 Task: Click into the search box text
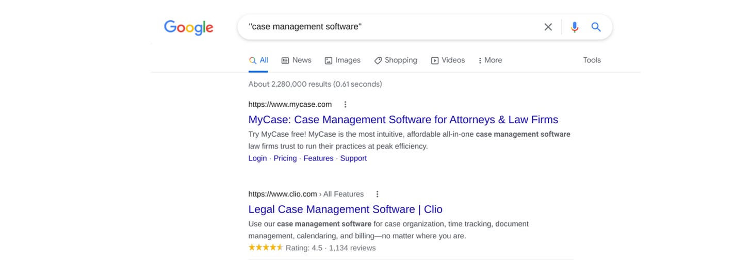305,26
